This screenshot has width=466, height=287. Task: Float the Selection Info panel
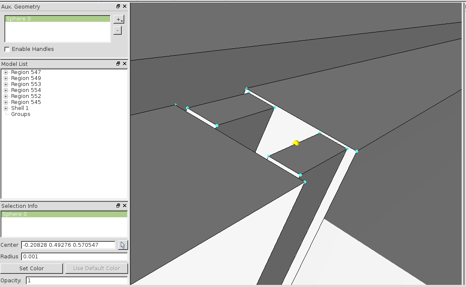[x=118, y=205]
